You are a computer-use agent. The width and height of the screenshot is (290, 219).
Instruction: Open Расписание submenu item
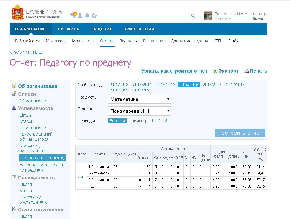click(154, 41)
